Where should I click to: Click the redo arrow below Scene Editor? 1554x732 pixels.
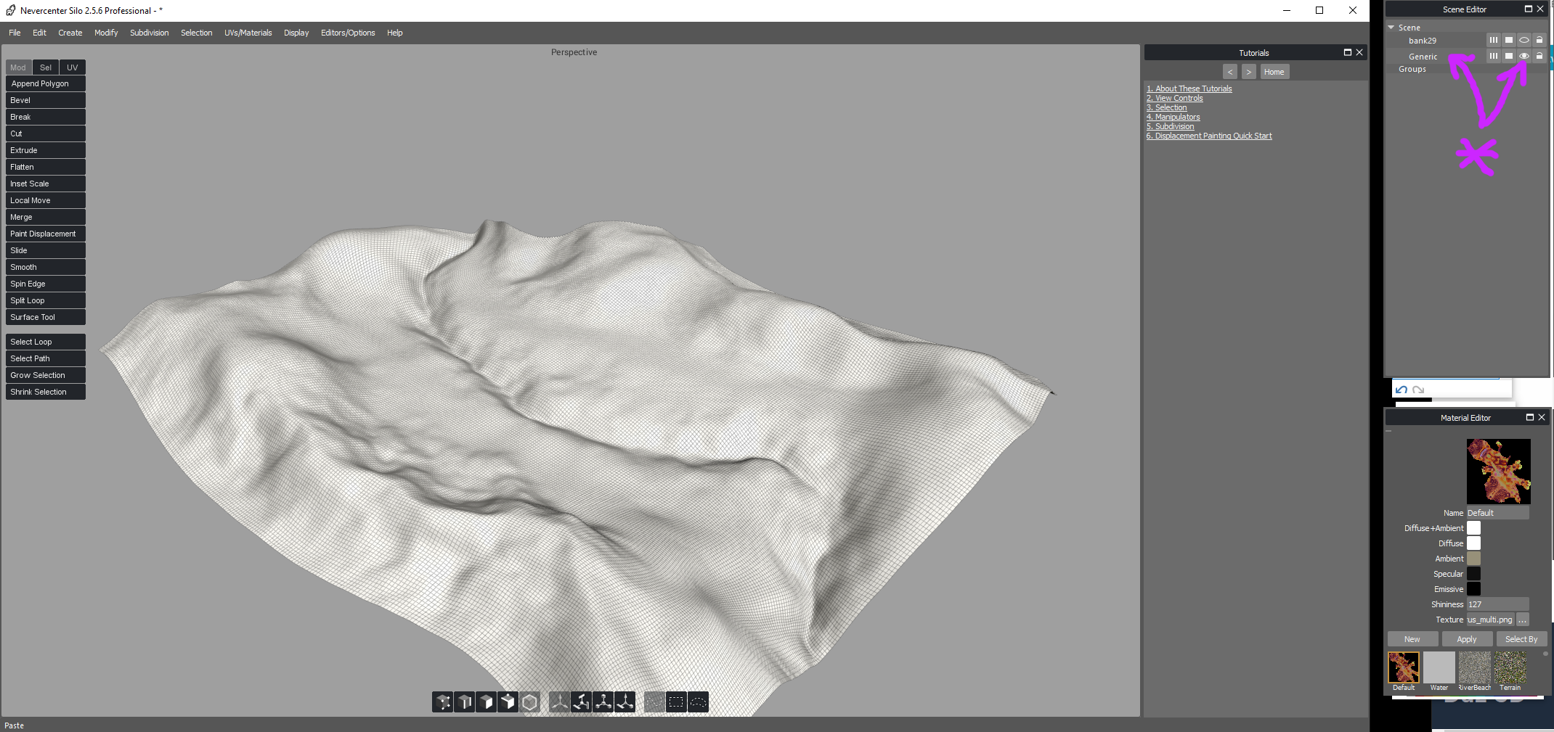coord(1418,390)
